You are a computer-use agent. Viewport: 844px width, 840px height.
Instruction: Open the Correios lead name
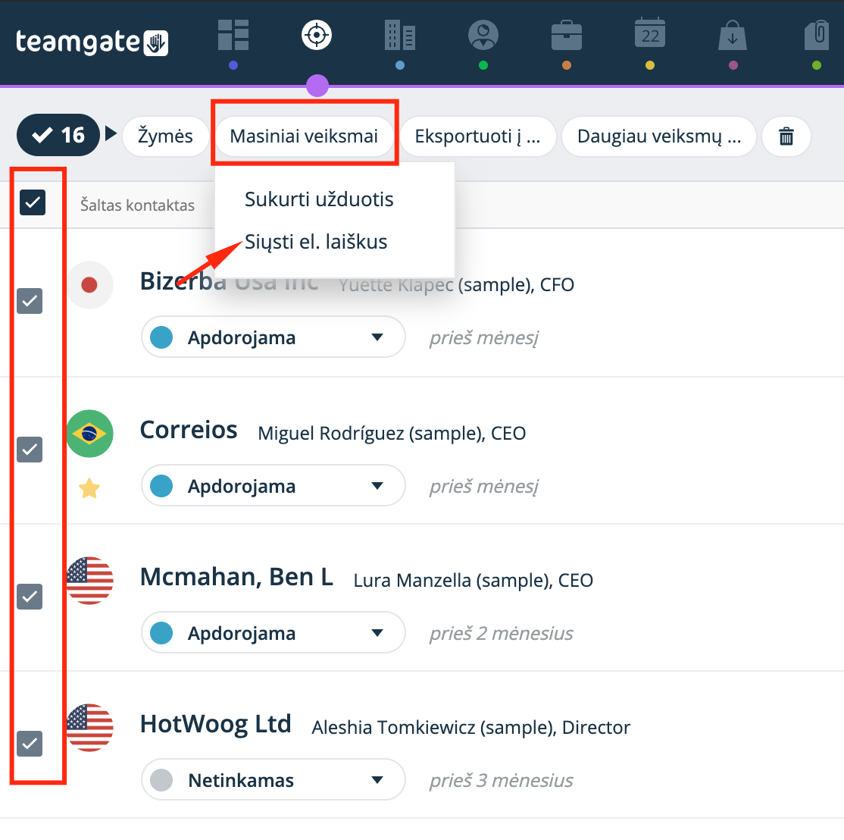(x=189, y=430)
